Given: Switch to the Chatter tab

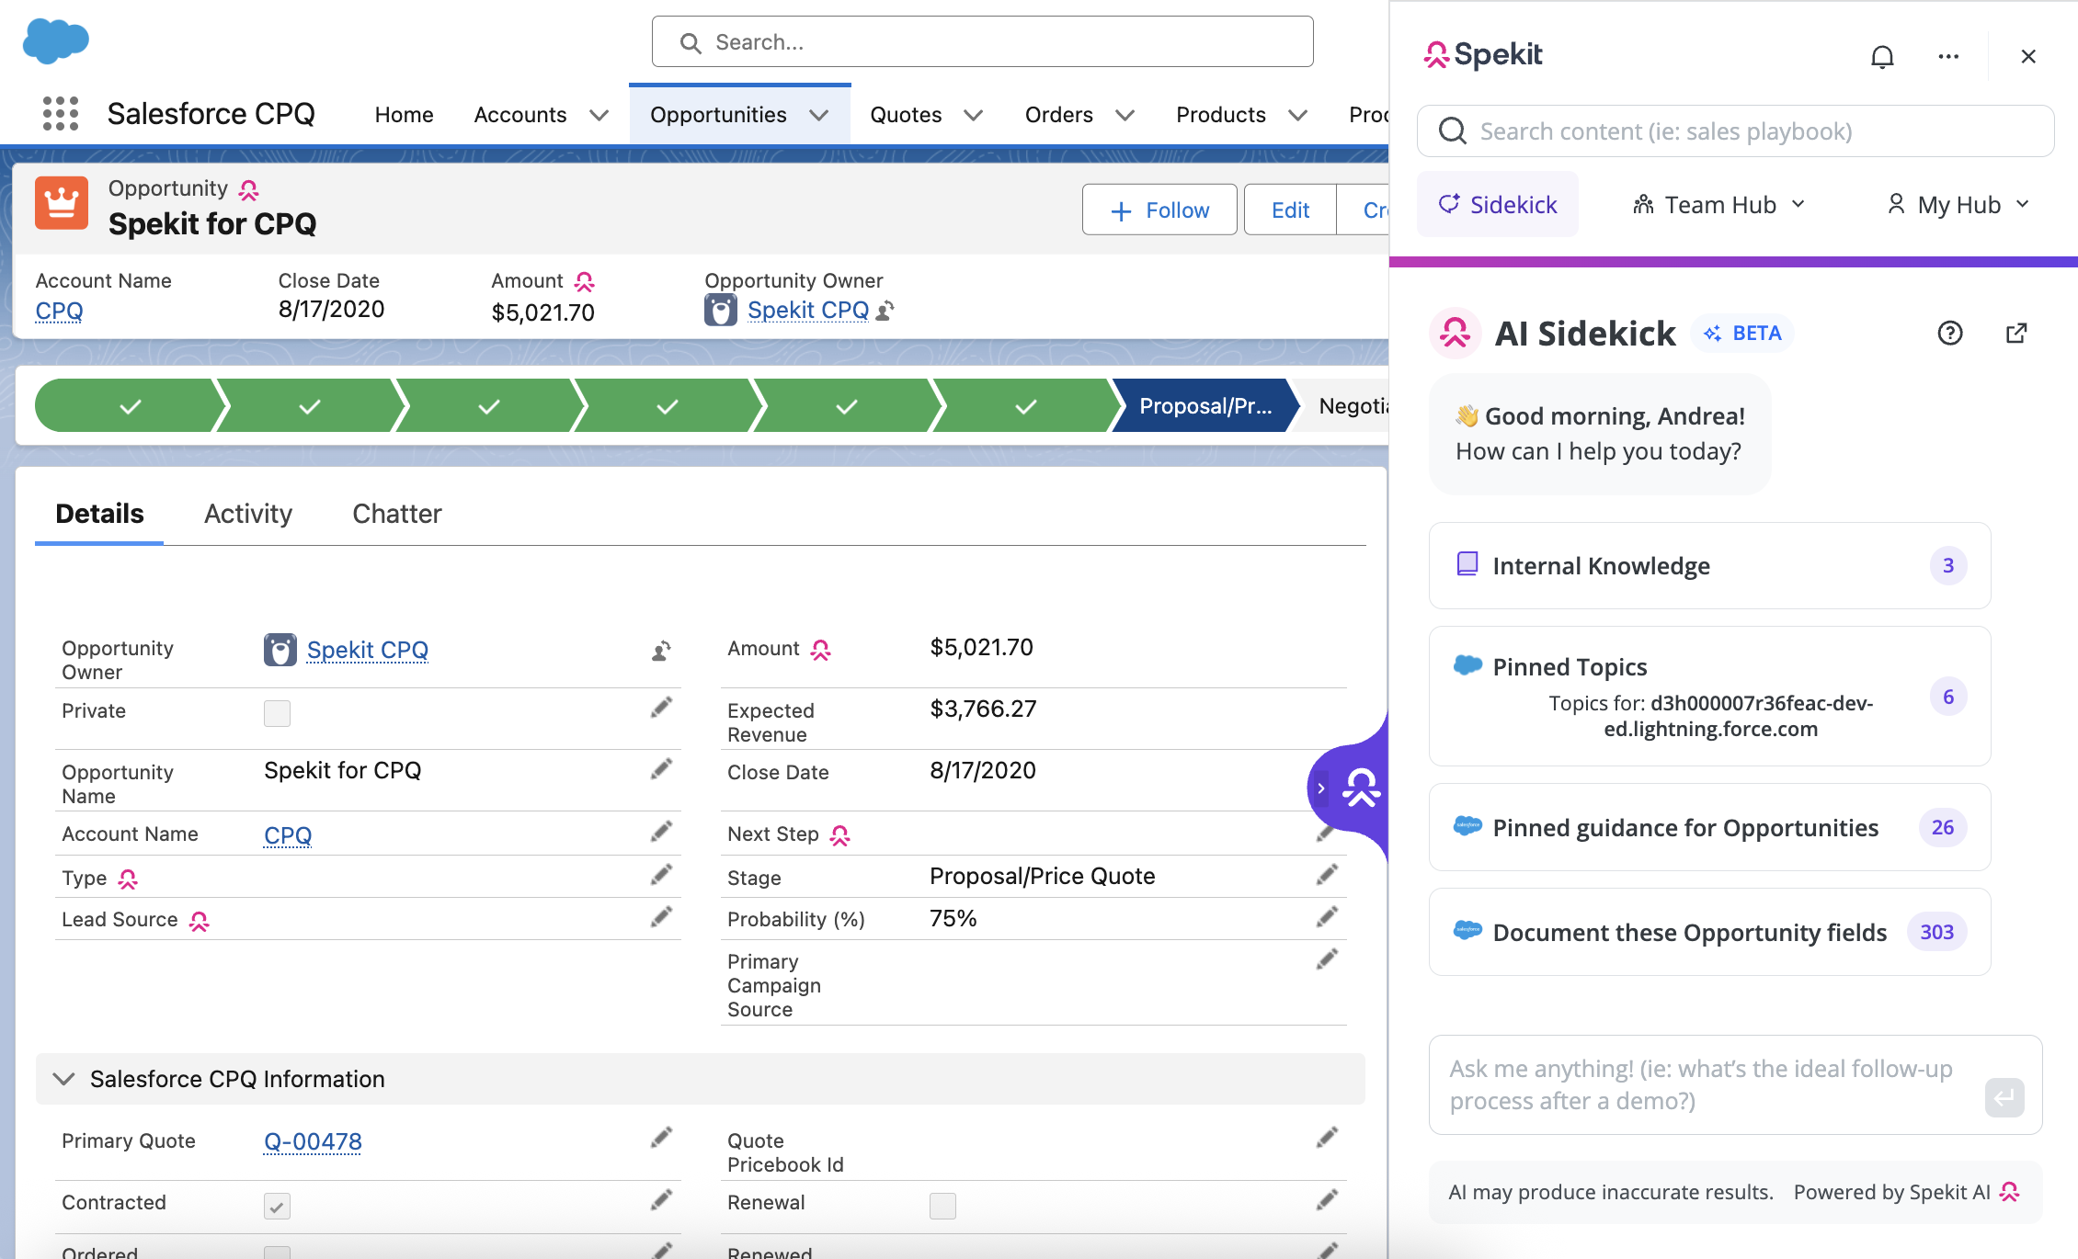Looking at the screenshot, I should tap(397, 514).
